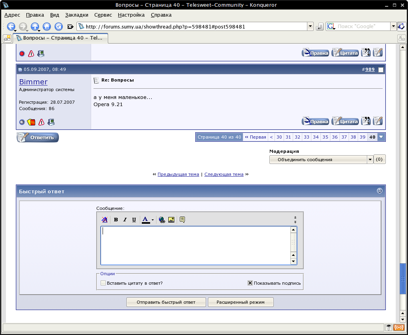
Task: Click the Italic formatting icon
Action: [x=125, y=220]
